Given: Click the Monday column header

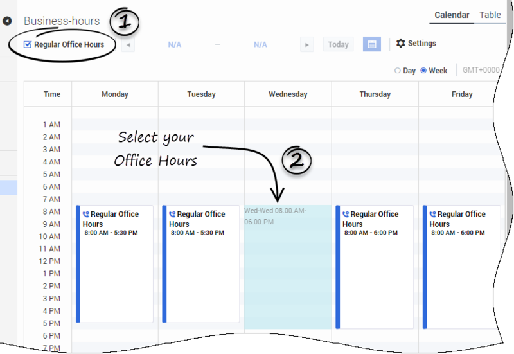Looking at the screenshot, I should tap(115, 94).
